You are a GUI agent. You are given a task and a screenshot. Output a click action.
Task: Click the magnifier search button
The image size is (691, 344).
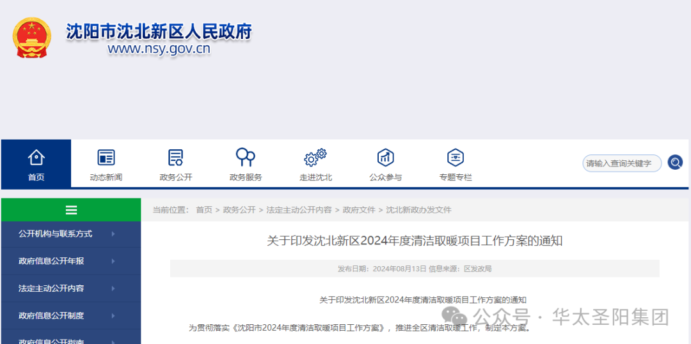(x=675, y=163)
